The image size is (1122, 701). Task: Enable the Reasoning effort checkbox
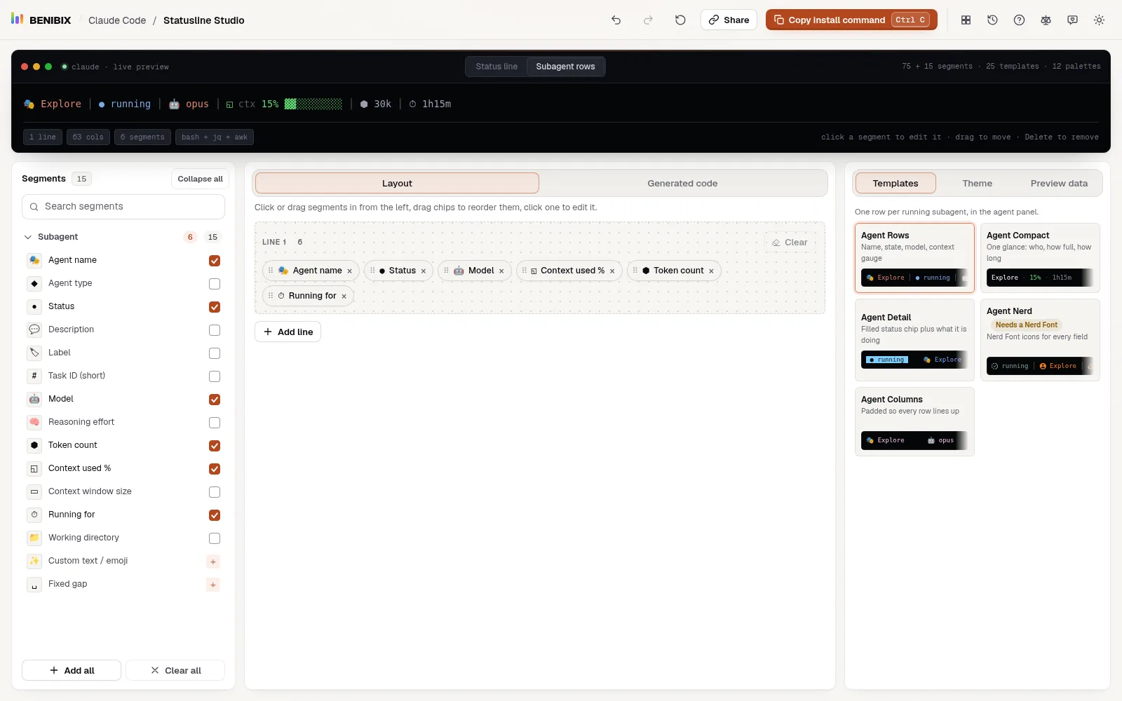pos(215,423)
